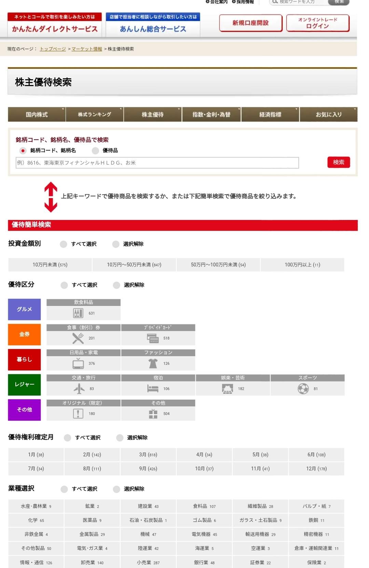Viewport: 369px width, 568px height.
Task: Choose the TV icon for 日用品・家電
Action: click(78, 363)
